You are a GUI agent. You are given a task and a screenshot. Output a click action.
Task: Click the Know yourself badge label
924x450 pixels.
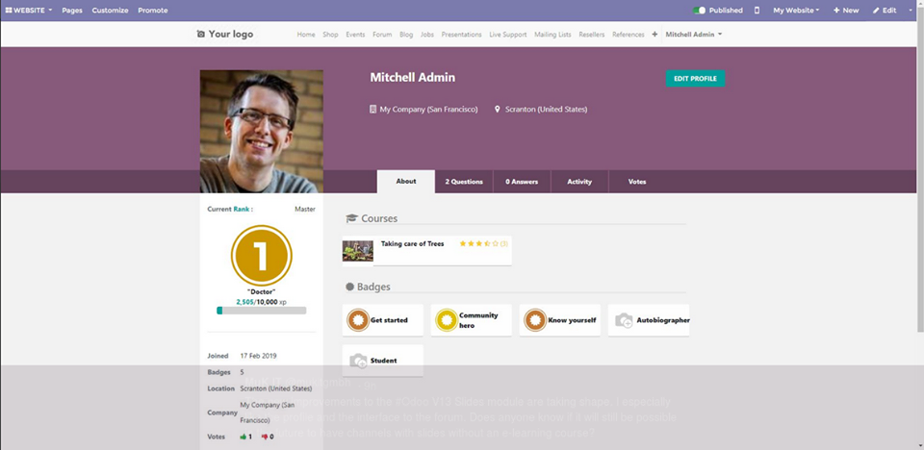click(572, 320)
